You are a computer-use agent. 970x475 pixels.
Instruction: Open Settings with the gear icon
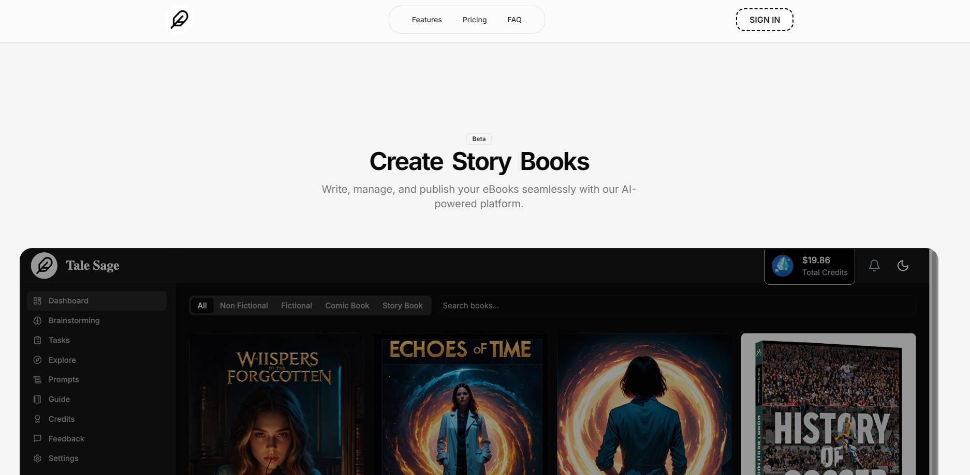coord(63,458)
